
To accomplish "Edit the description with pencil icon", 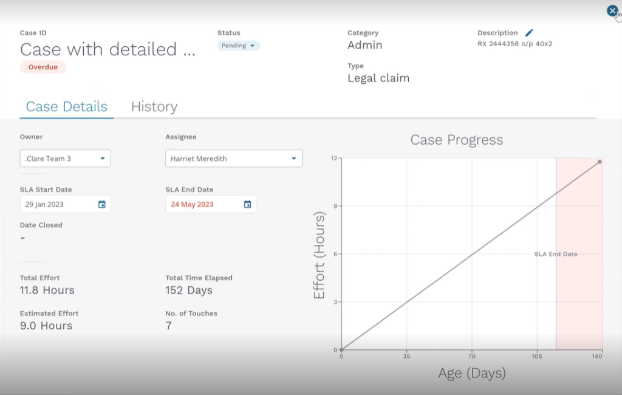I will [529, 33].
